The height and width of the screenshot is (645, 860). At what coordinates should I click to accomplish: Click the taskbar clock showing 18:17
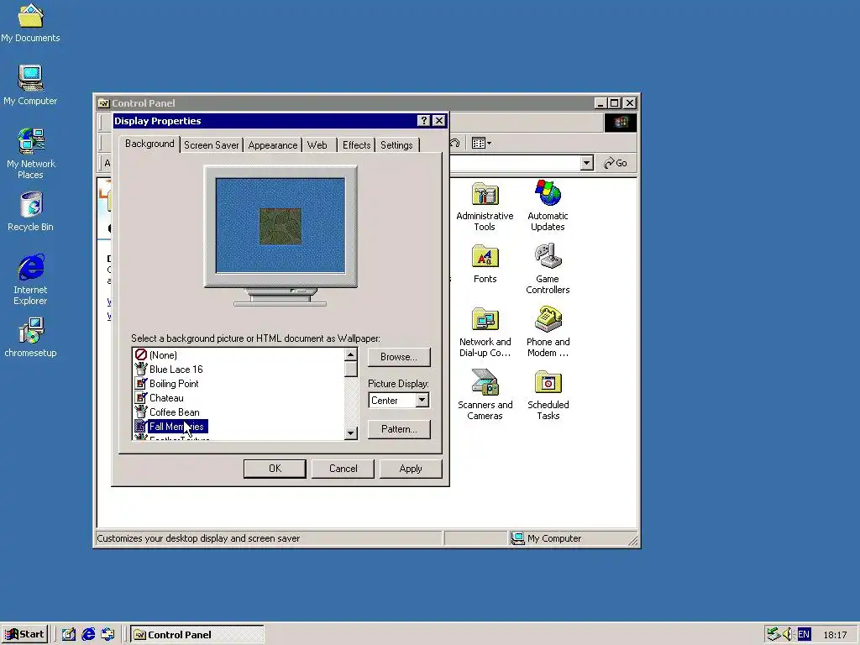[835, 635]
